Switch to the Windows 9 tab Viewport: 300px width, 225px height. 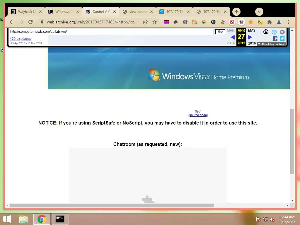(64, 12)
